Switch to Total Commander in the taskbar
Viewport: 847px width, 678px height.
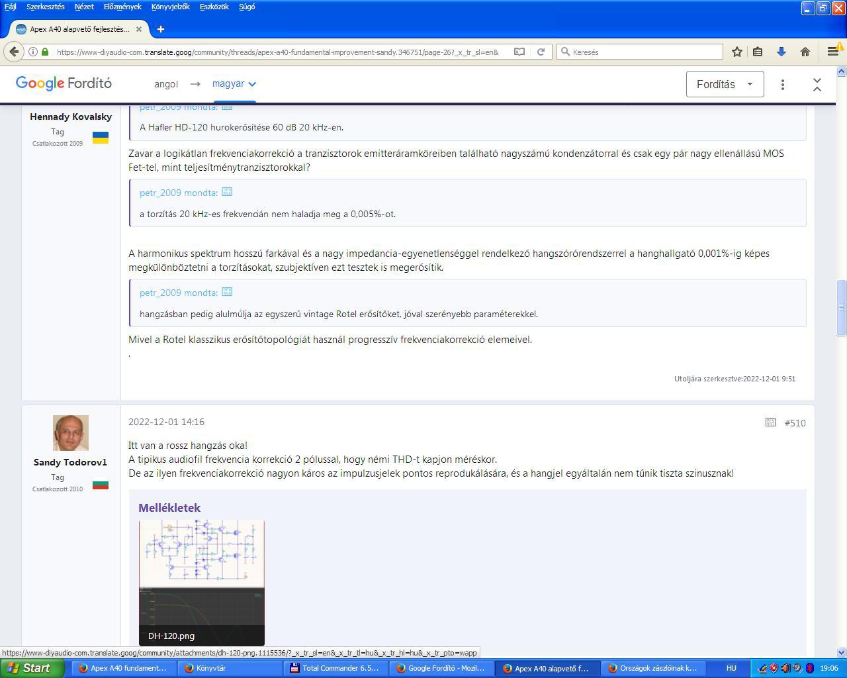335,668
